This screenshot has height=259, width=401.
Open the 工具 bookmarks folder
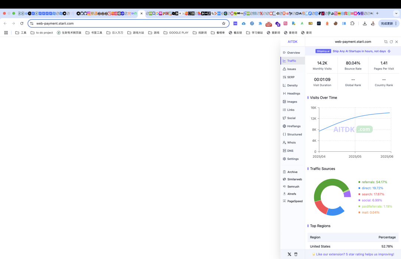21,33
